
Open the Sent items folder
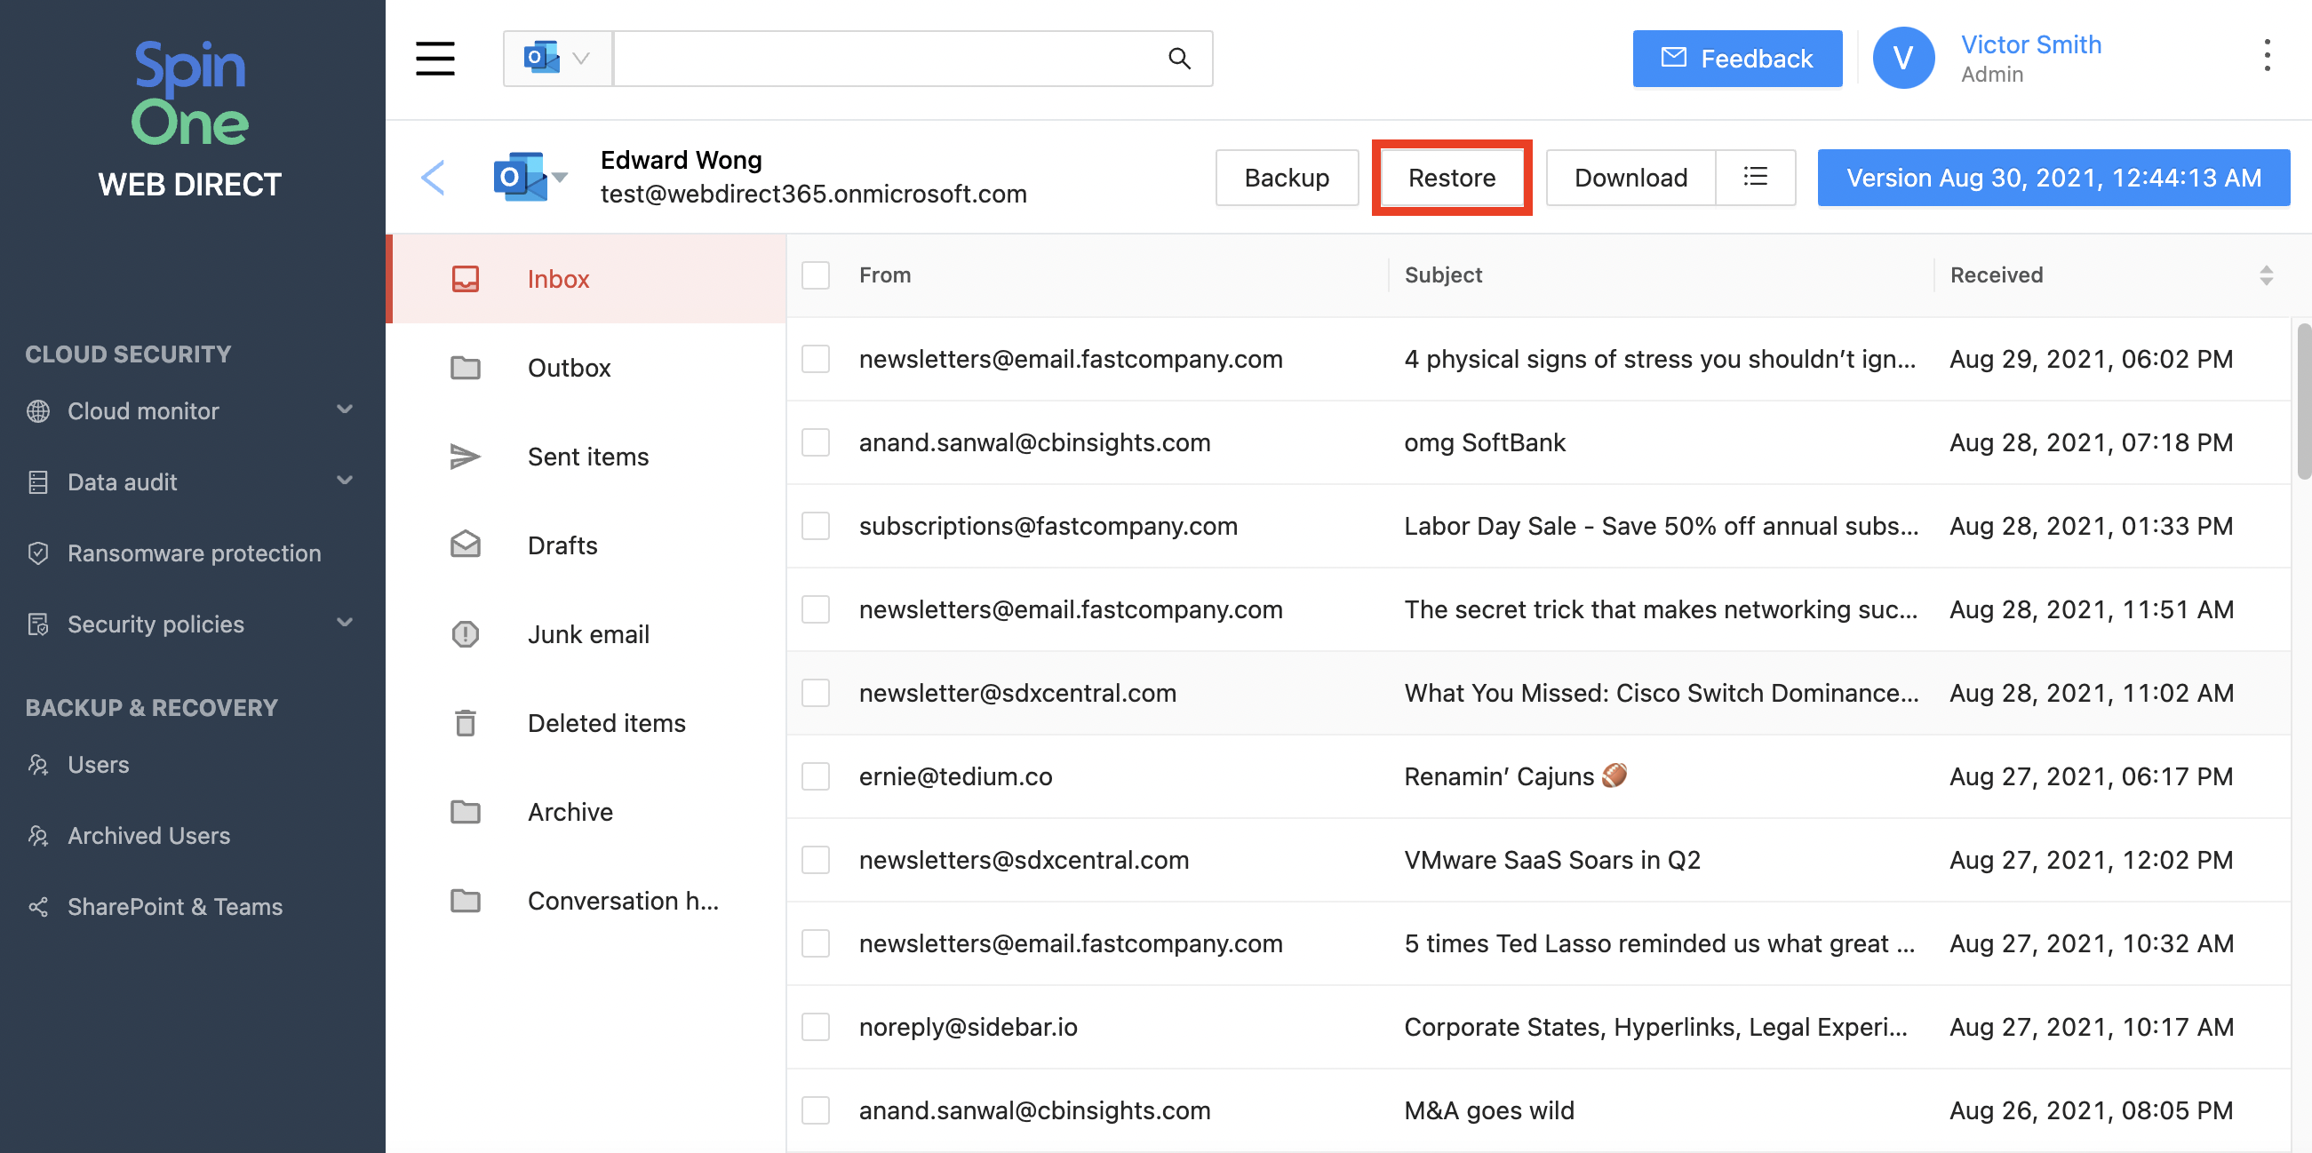(x=587, y=457)
